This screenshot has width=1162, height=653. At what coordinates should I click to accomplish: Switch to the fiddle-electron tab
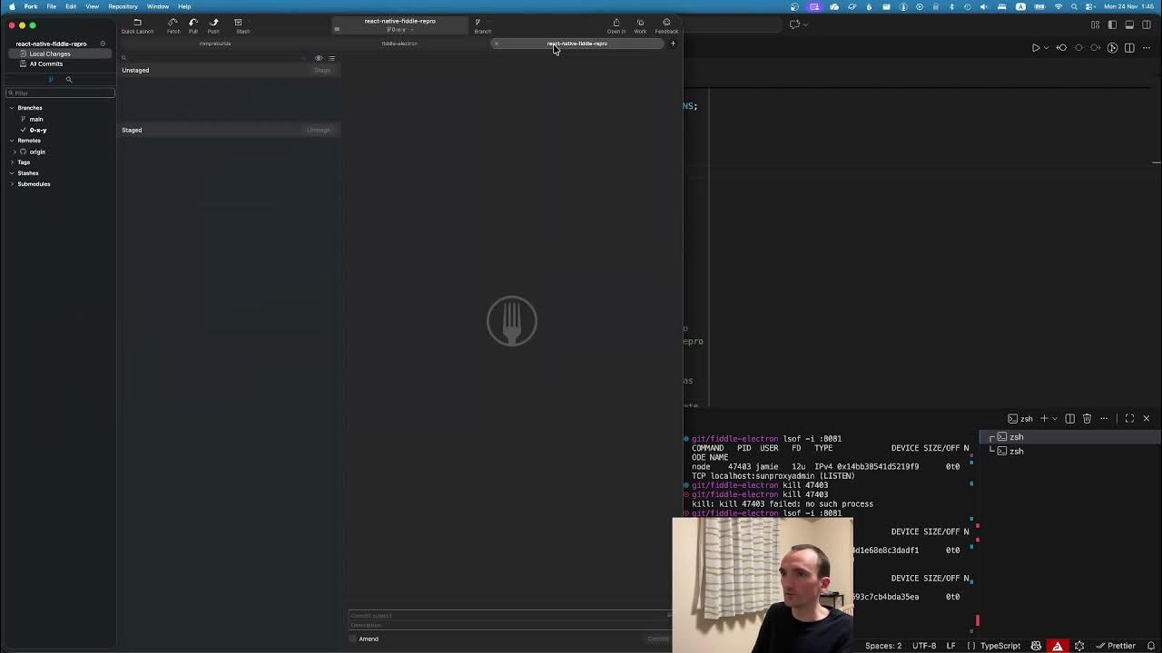point(399,43)
